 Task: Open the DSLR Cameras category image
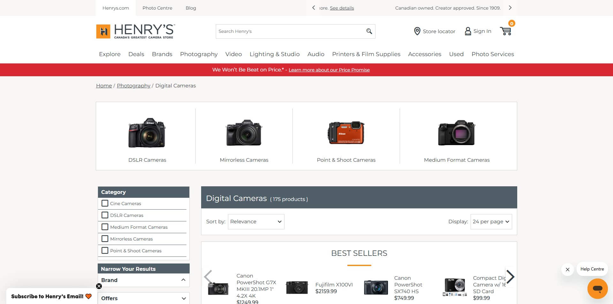[147, 133]
